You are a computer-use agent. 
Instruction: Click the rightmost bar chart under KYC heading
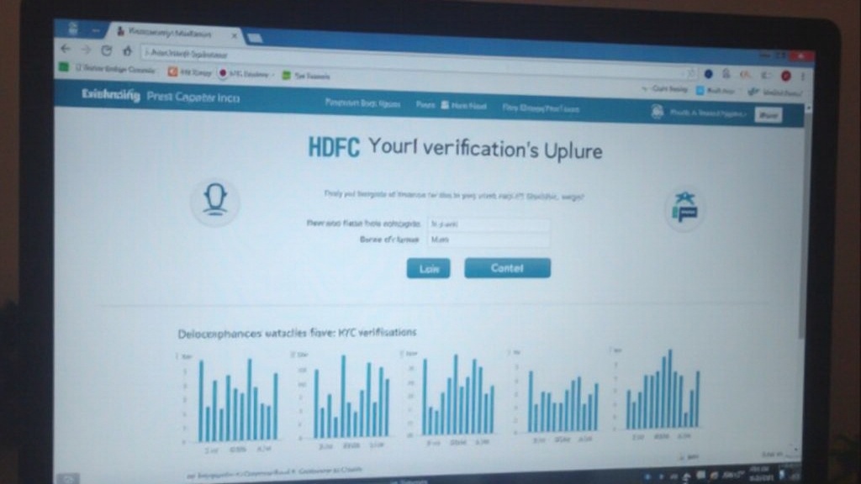(x=656, y=394)
